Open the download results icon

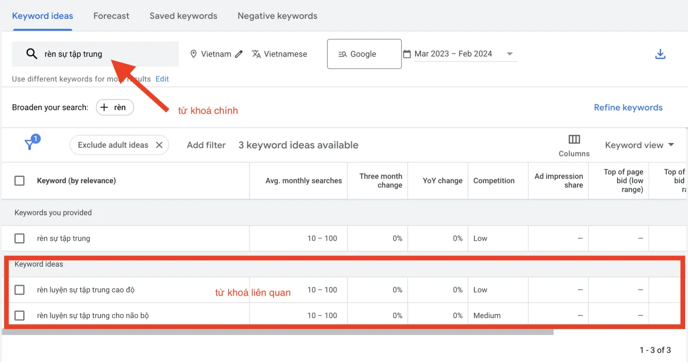click(x=660, y=53)
